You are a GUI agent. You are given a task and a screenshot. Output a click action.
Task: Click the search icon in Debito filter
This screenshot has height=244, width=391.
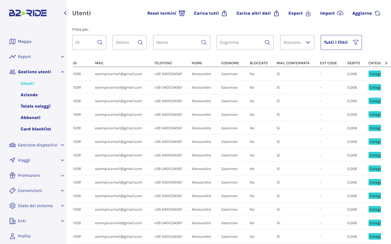(x=140, y=42)
